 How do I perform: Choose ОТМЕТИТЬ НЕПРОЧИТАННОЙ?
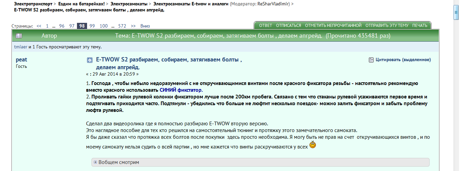[333, 26]
